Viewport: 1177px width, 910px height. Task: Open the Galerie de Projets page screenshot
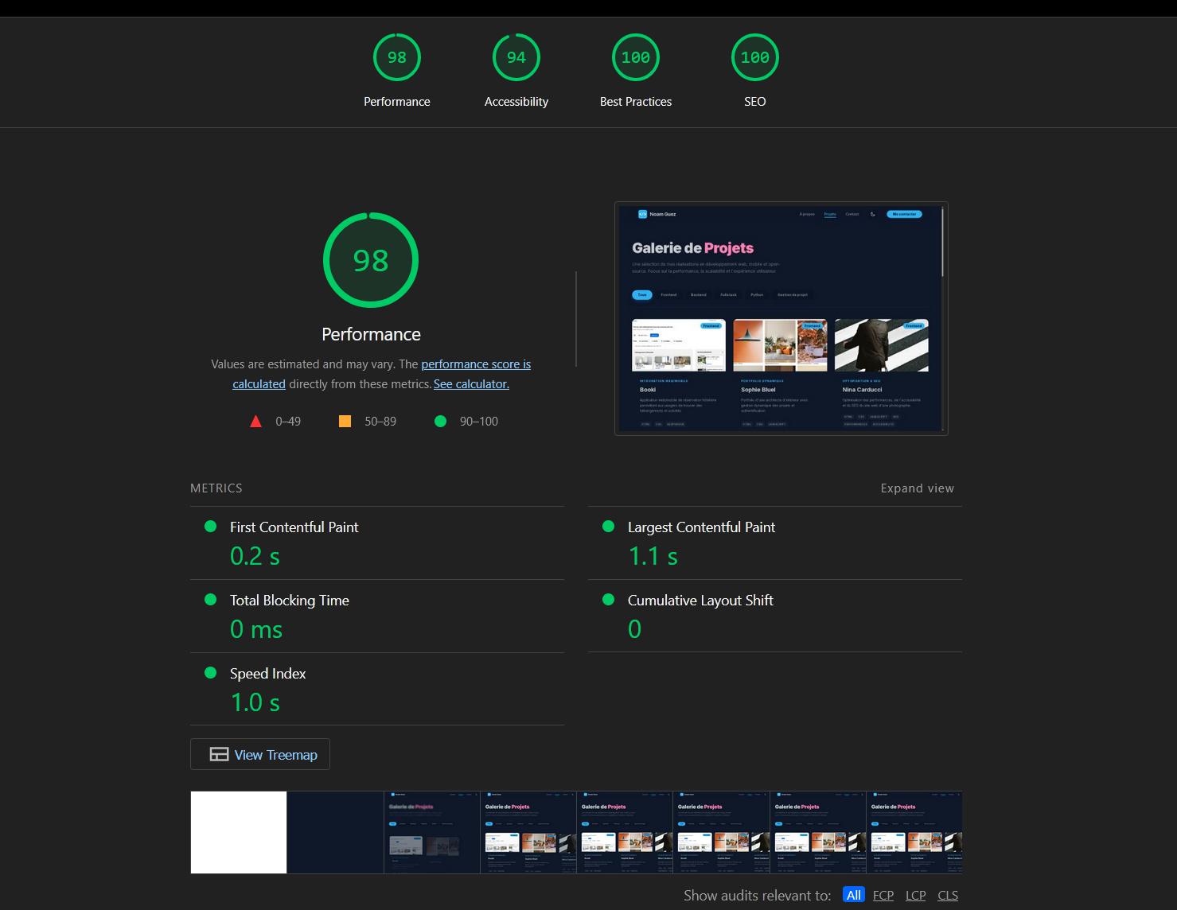[x=781, y=318]
